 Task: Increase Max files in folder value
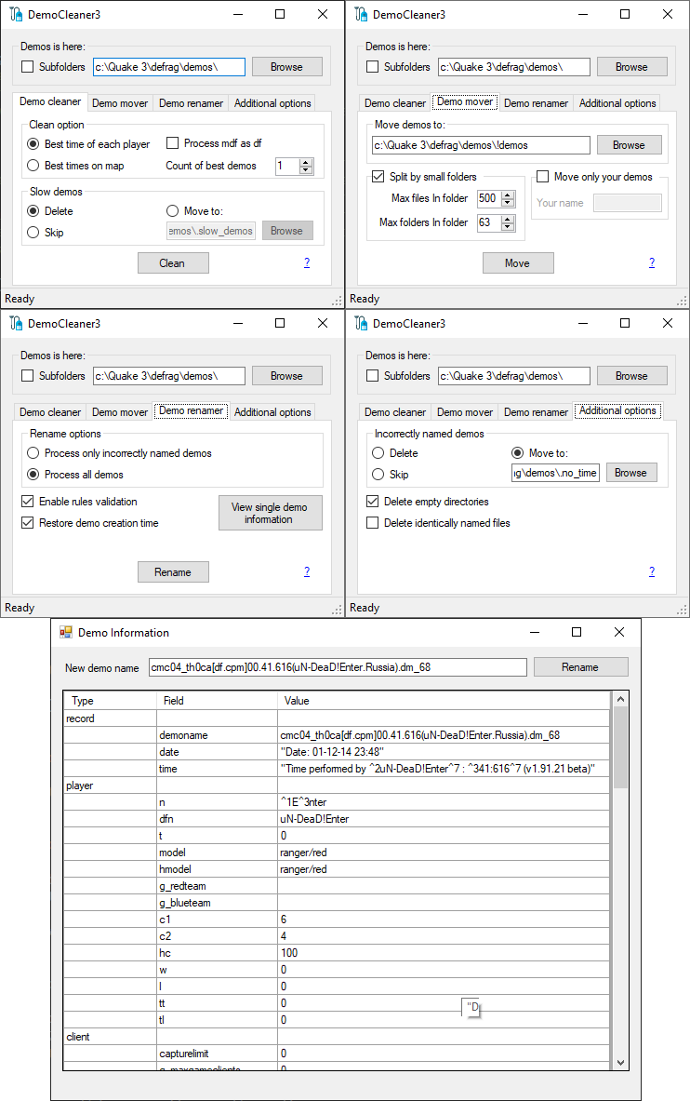point(508,195)
